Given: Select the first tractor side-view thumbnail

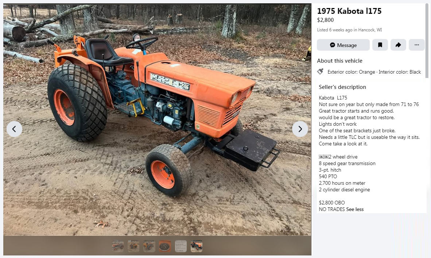Looking at the screenshot, I should (118, 246).
